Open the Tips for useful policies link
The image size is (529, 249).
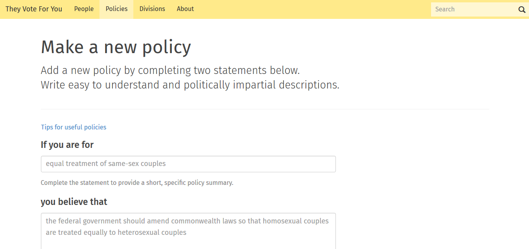tap(74, 127)
